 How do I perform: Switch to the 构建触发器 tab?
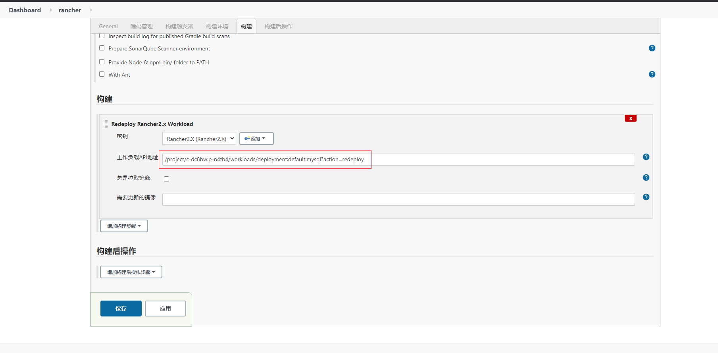[x=179, y=26]
